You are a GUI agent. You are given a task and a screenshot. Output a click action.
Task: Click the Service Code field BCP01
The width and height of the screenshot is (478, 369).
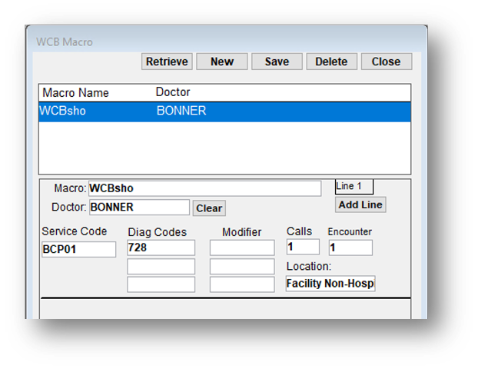click(78, 249)
